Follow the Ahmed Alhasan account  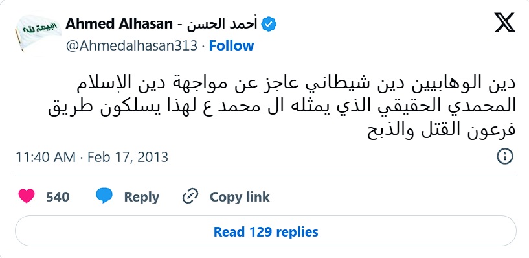231,45
